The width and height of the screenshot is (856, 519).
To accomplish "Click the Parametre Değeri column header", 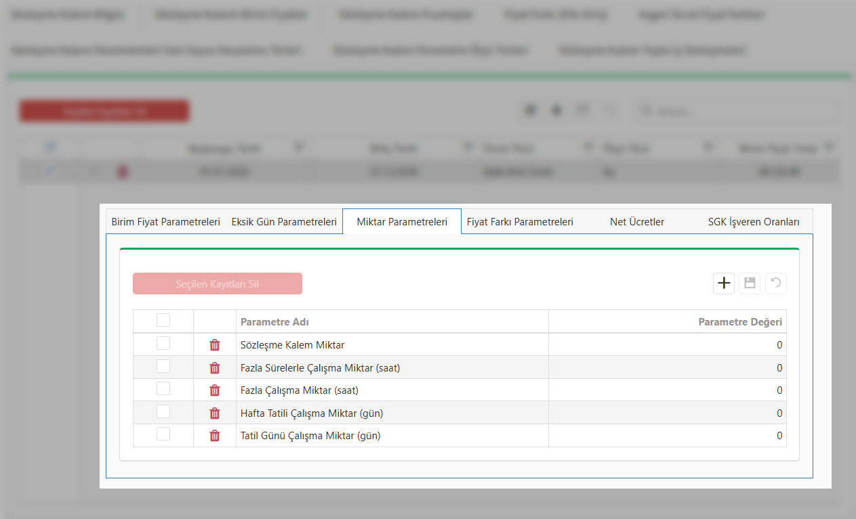I will 739,322.
